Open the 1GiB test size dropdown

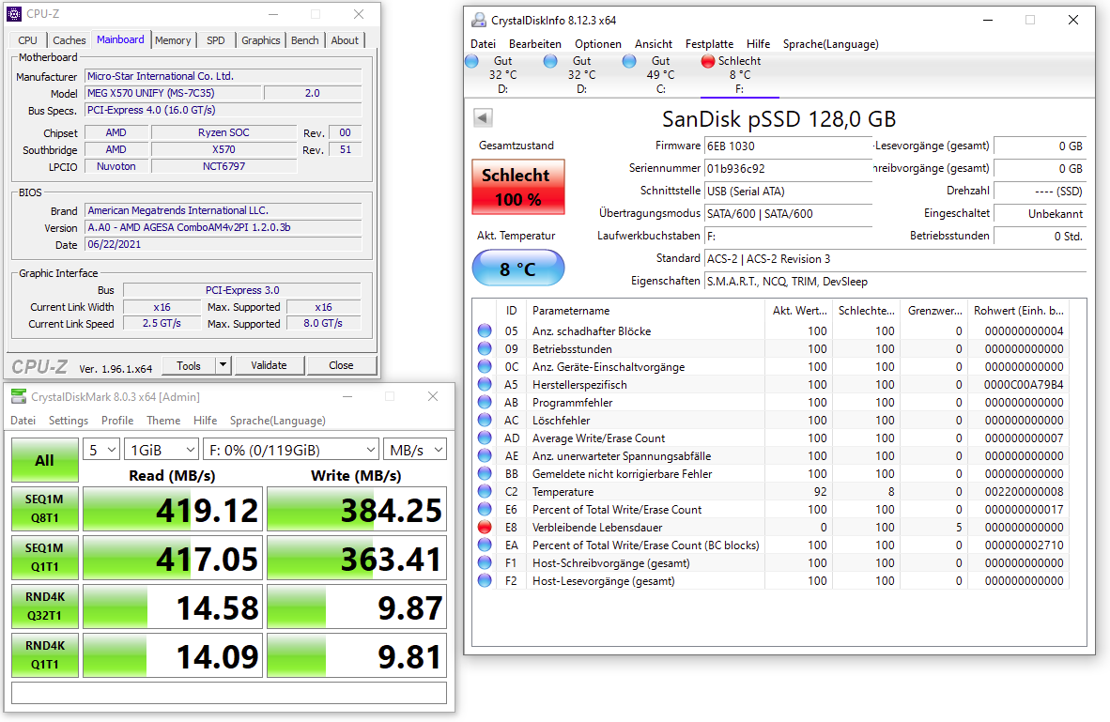[x=162, y=450]
